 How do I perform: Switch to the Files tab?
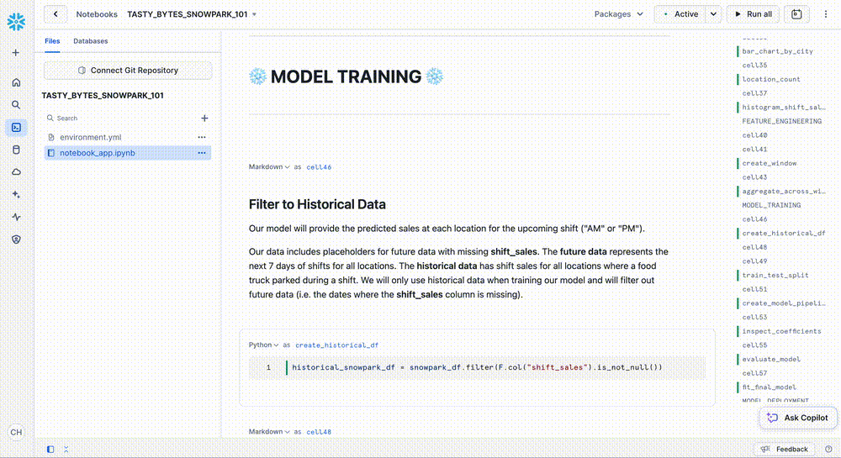(52, 40)
